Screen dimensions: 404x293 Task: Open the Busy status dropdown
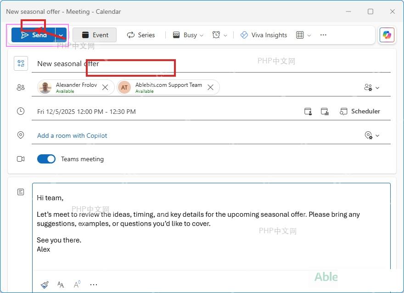[x=188, y=35]
